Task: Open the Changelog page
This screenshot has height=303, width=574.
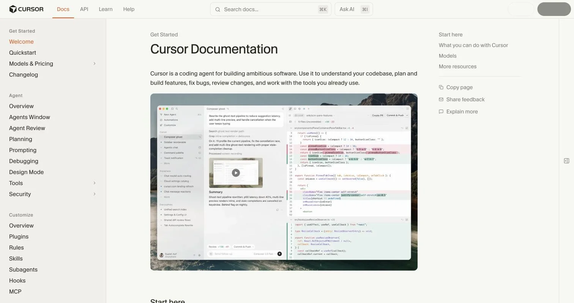Action: pos(24,75)
